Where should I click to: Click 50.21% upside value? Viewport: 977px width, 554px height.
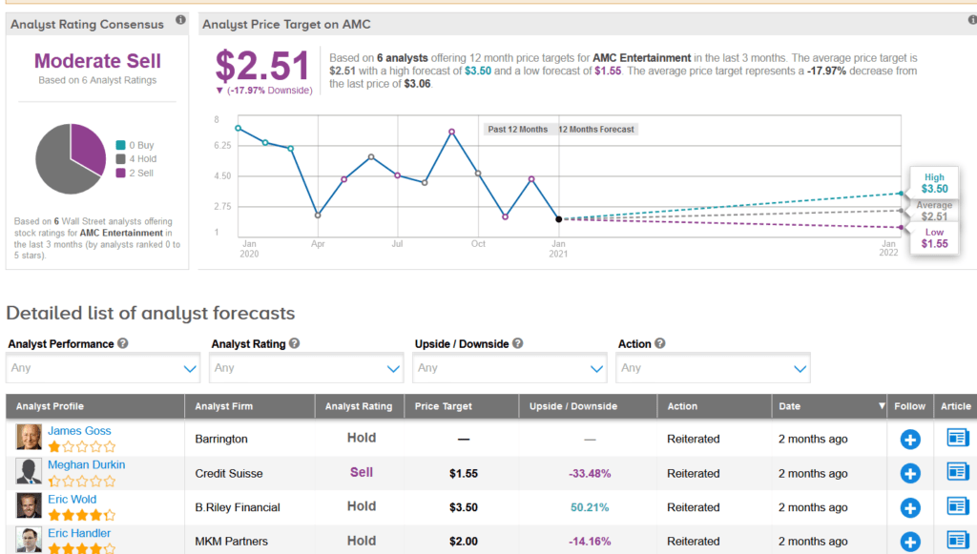pyautogui.click(x=590, y=507)
